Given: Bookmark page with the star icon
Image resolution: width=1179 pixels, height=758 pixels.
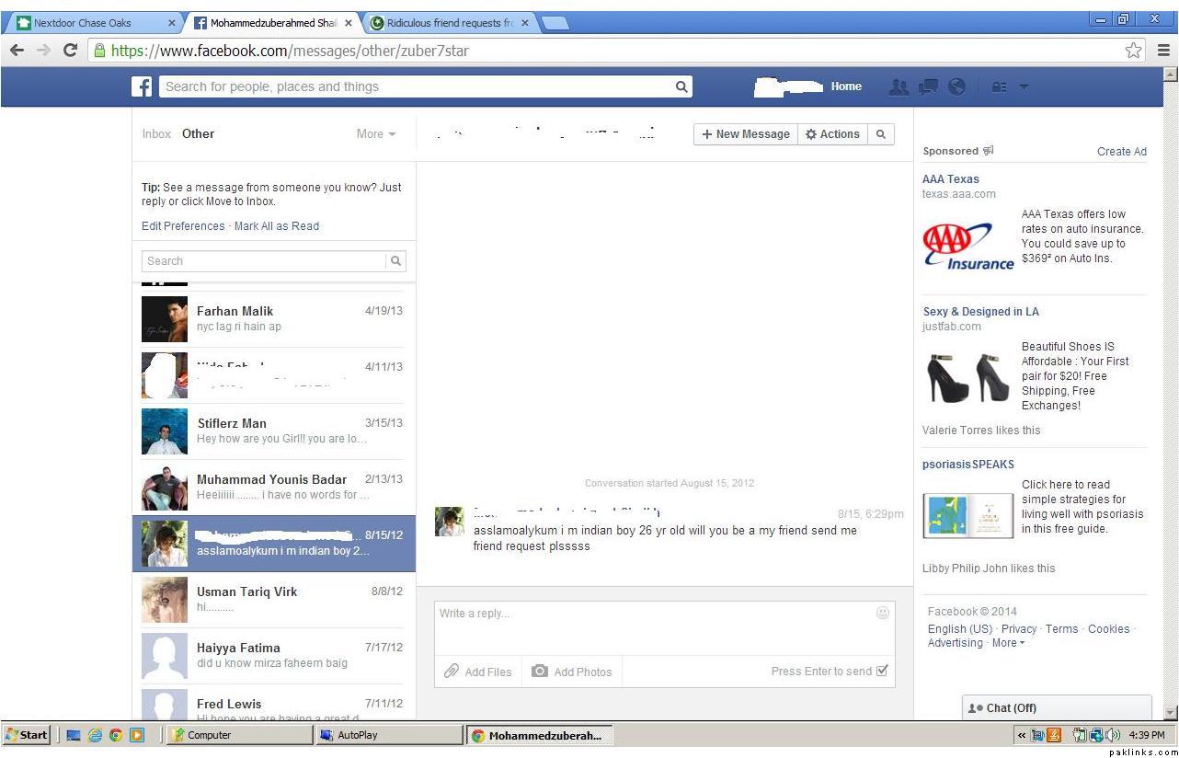Looking at the screenshot, I should [1133, 51].
